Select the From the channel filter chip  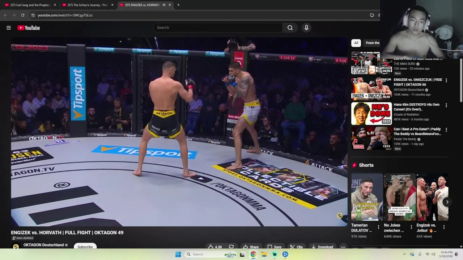pos(372,43)
